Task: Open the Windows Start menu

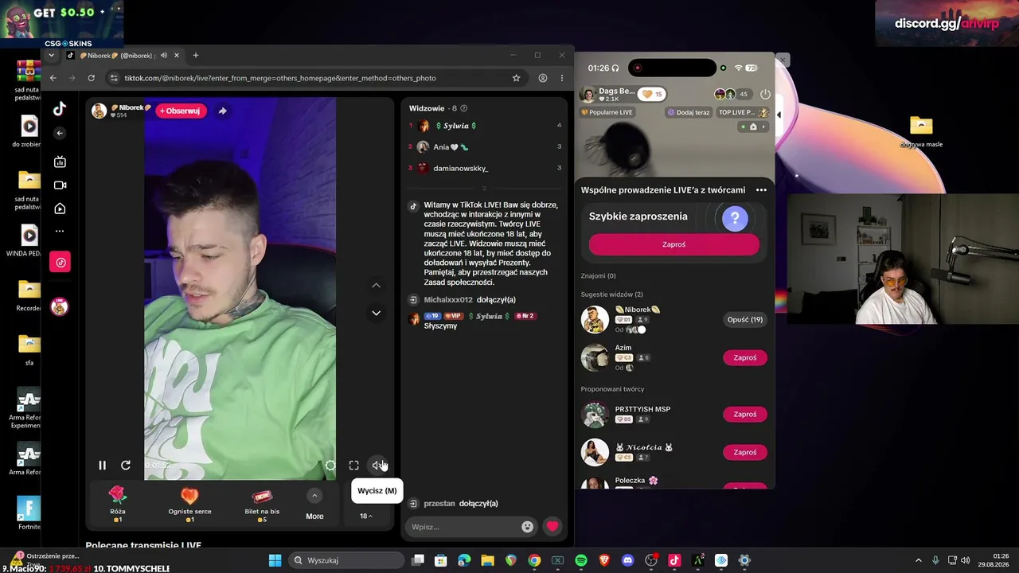Action: coord(275,560)
